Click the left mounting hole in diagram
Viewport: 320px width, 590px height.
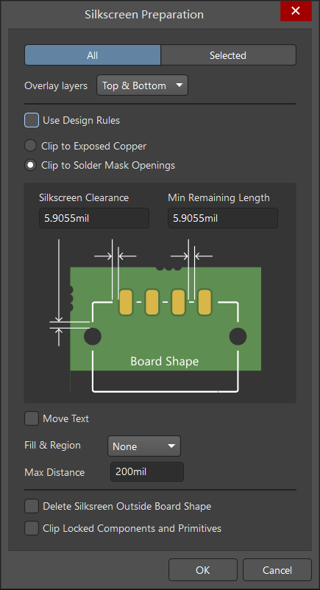click(93, 337)
